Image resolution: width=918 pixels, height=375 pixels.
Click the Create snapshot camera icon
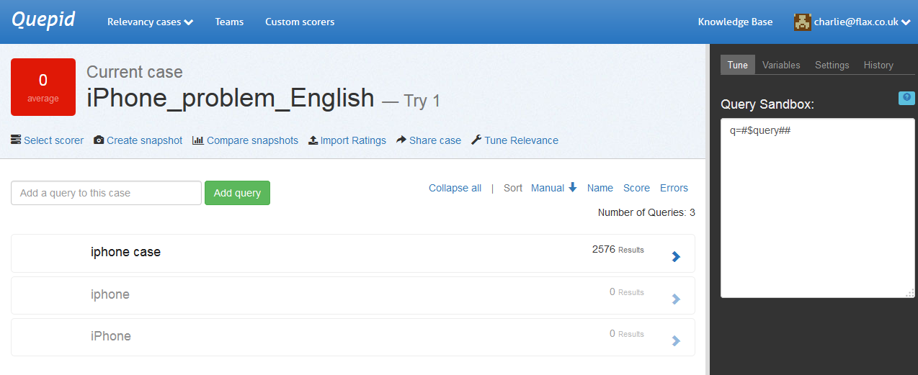(99, 140)
